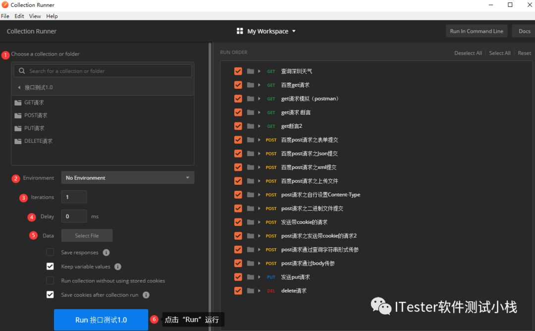Click the GET请求 folder icon
The height and width of the screenshot is (331, 535).
[x=18, y=103]
